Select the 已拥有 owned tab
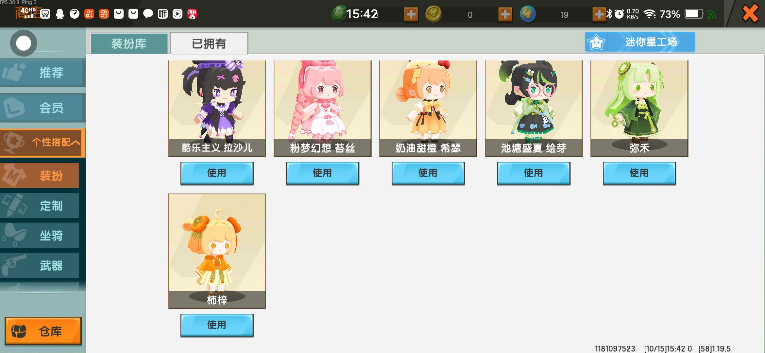The image size is (765, 353). [209, 43]
